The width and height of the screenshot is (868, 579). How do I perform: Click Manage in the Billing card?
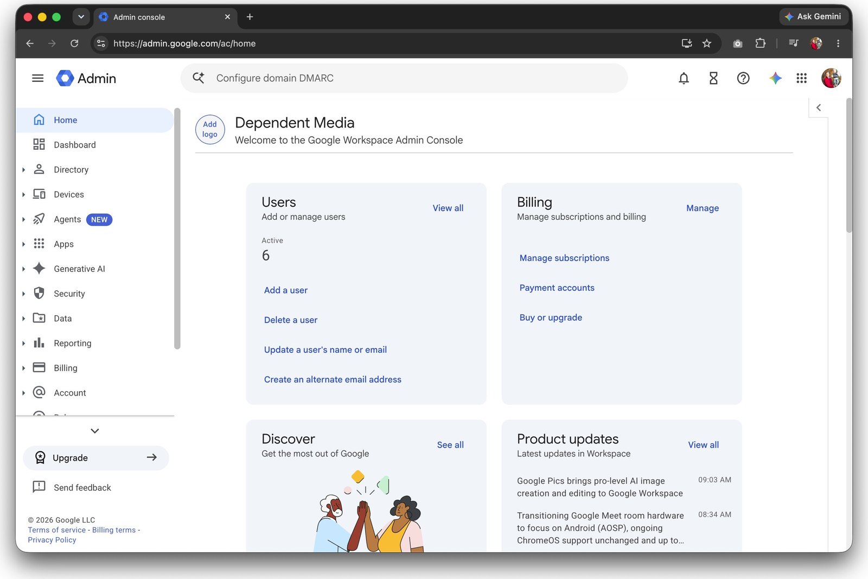(703, 208)
